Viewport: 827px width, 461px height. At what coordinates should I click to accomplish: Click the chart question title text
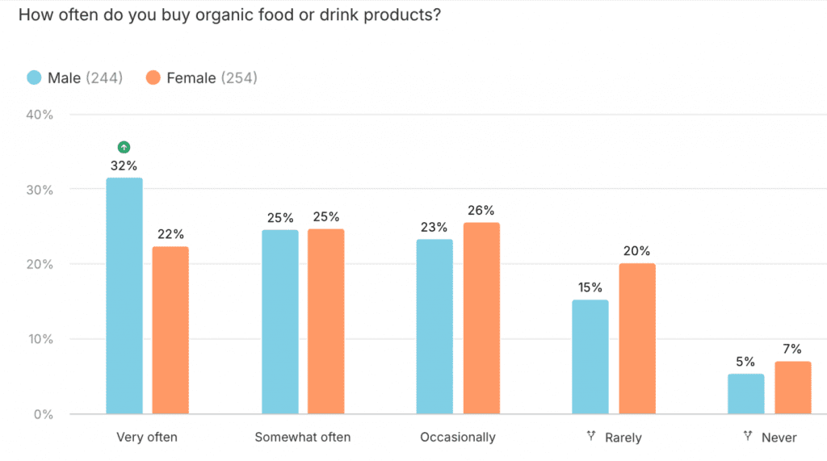[x=229, y=15]
